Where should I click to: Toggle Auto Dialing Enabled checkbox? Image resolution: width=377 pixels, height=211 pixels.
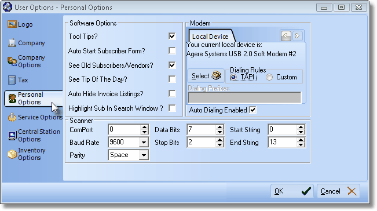(252, 110)
